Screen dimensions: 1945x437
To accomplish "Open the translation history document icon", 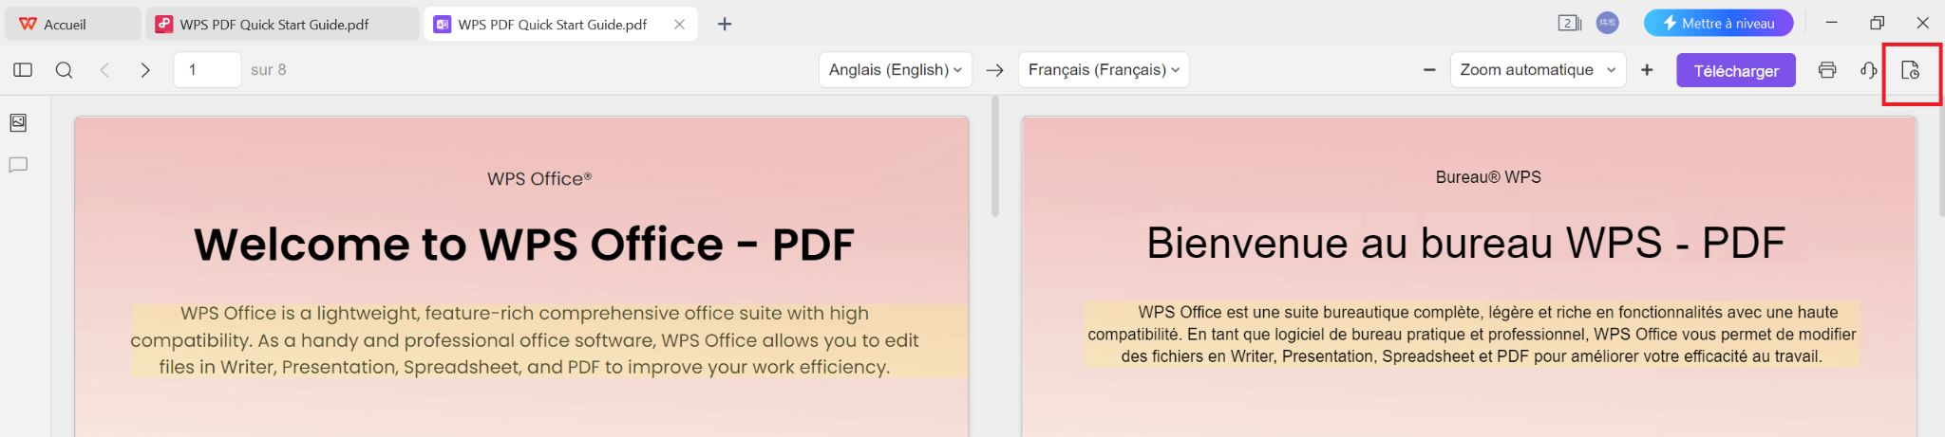I will [1910, 70].
